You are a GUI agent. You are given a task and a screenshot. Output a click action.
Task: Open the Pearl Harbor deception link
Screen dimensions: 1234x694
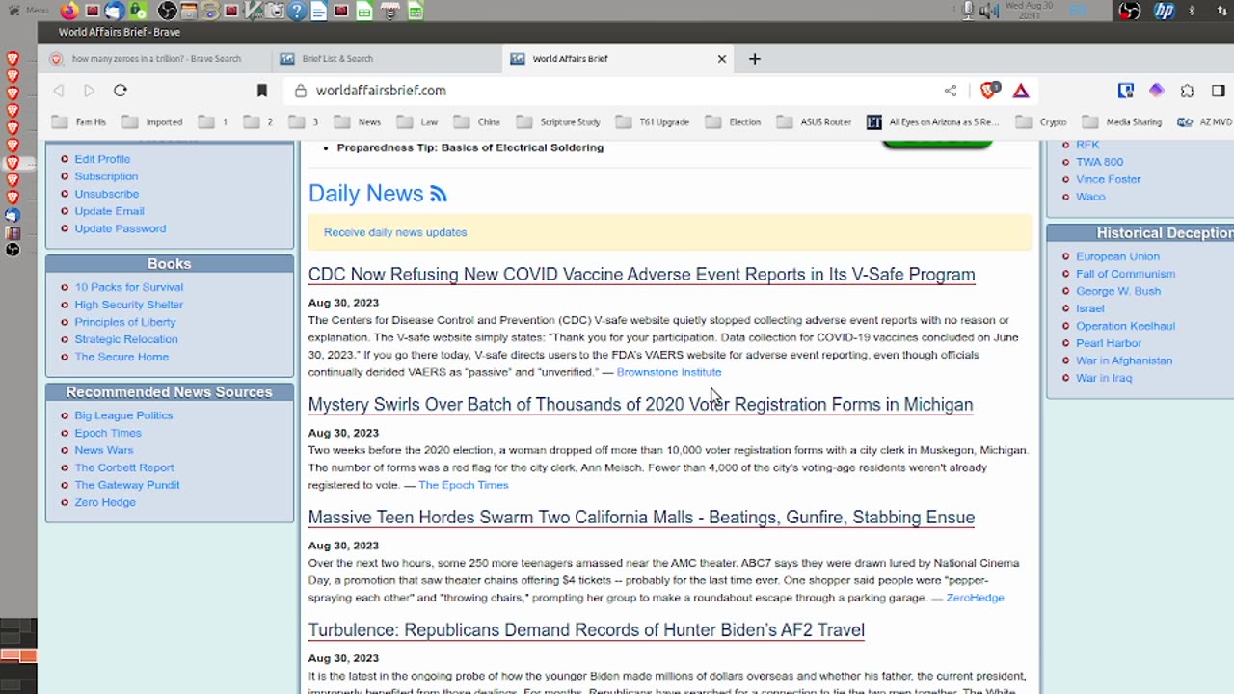(x=1109, y=343)
